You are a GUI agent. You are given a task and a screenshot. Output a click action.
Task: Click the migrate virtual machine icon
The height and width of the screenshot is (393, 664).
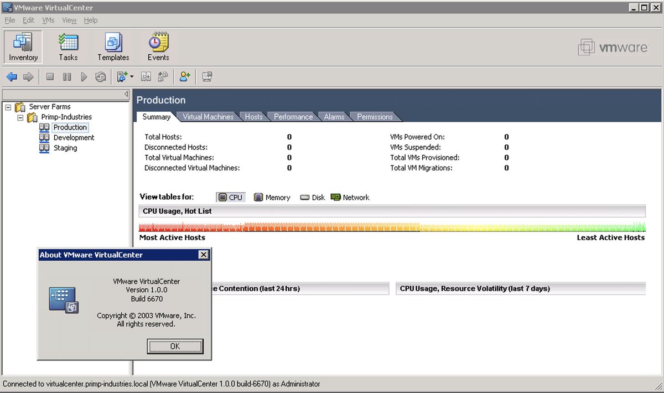click(x=146, y=77)
